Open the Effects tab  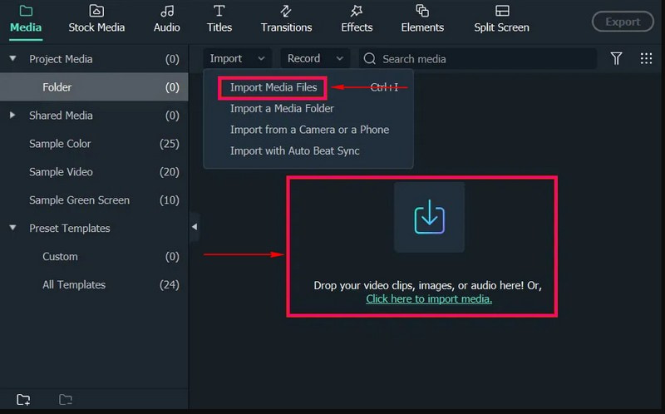coord(357,19)
